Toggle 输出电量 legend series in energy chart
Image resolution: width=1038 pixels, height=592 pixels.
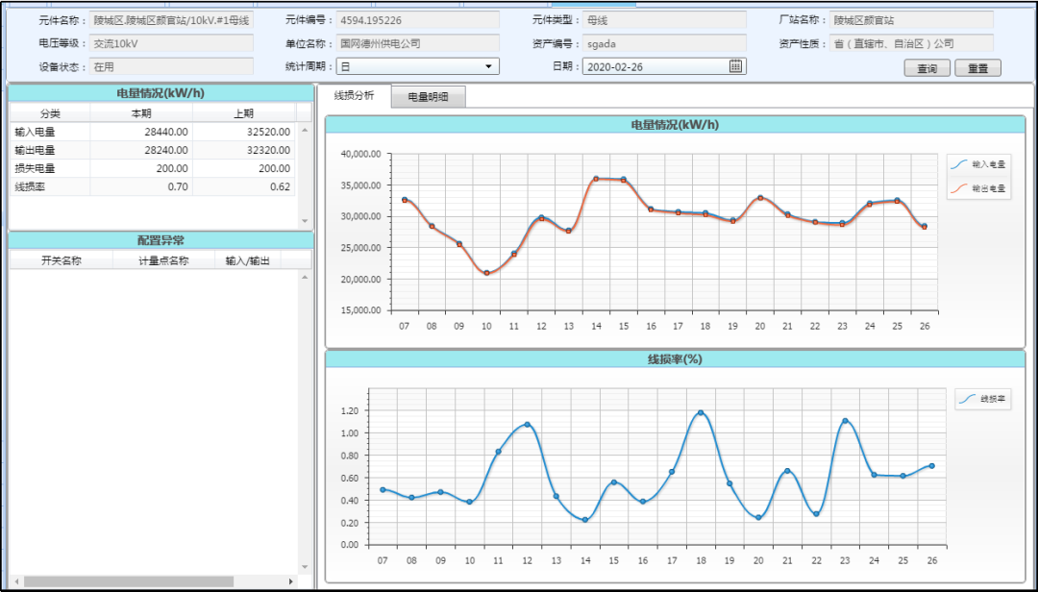click(x=978, y=188)
